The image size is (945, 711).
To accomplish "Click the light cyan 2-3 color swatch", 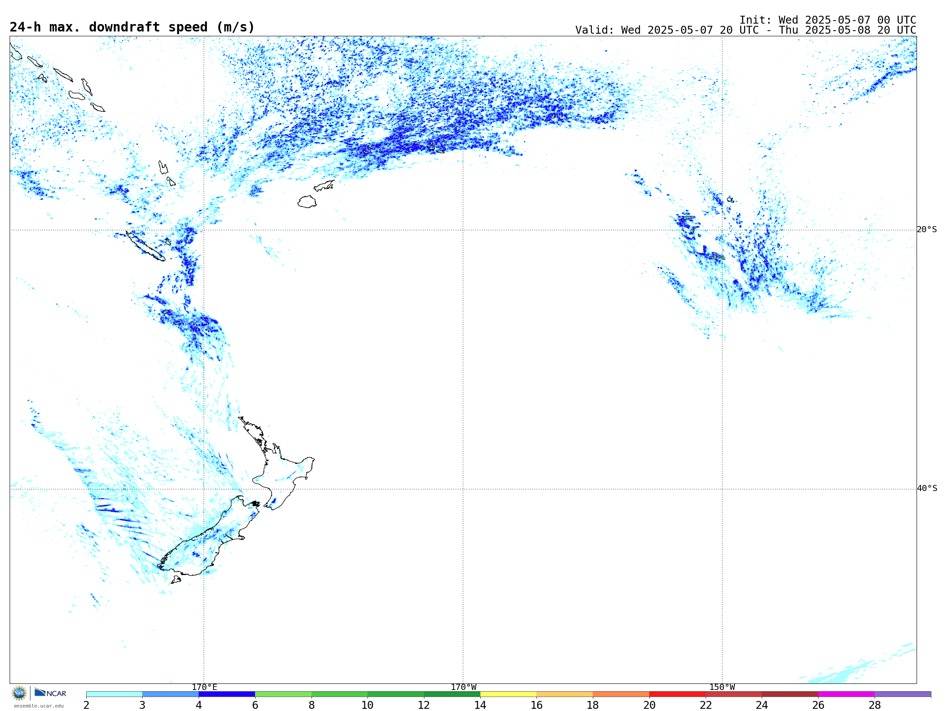I will [x=114, y=694].
